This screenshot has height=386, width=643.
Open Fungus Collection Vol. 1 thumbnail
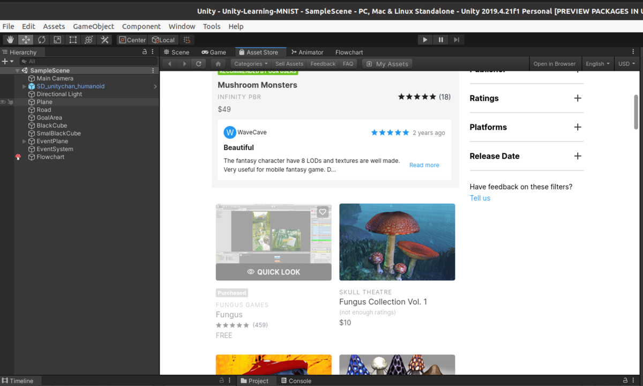[397, 242]
